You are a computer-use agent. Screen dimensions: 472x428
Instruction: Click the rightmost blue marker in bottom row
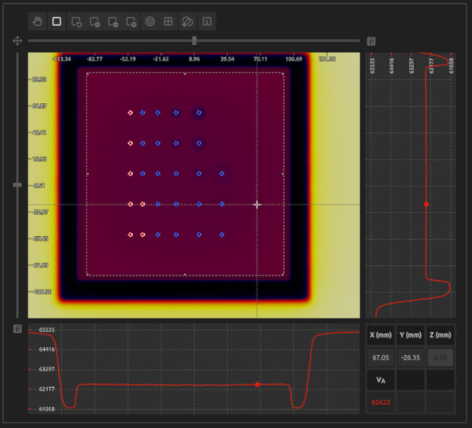tap(222, 234)
